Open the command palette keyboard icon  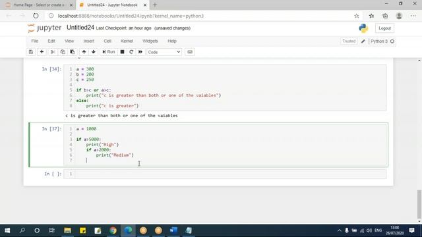(x=190, y=52)
